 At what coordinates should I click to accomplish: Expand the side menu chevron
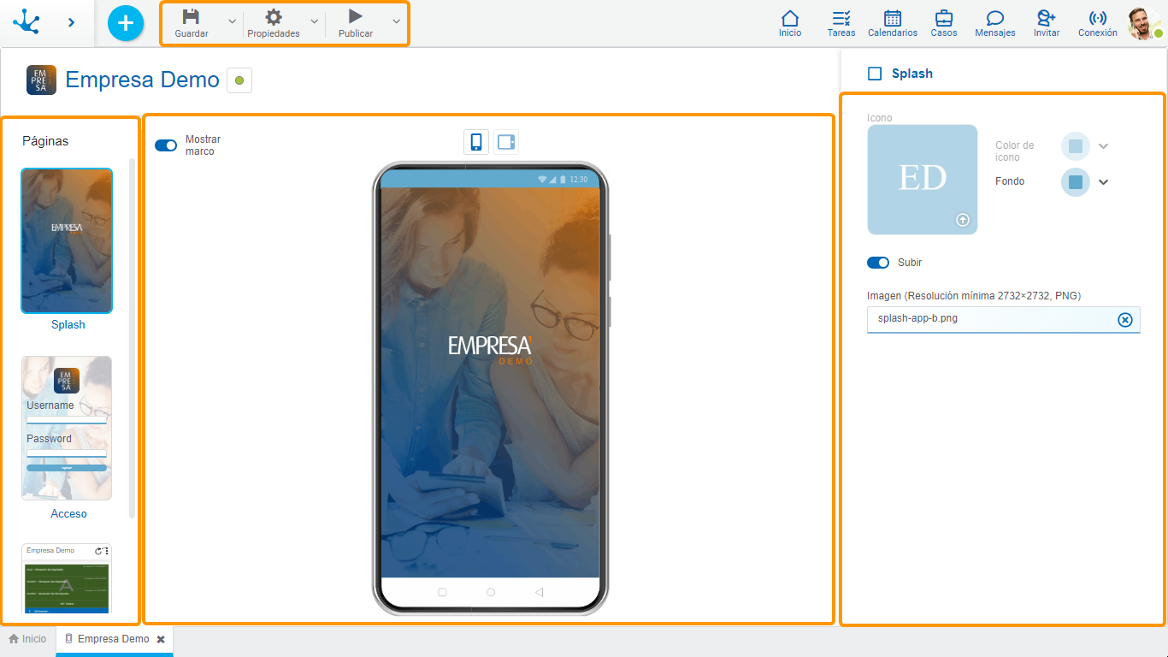click(x=72, y=22)
